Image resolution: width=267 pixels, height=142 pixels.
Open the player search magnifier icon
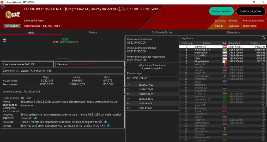click(263, 38)
